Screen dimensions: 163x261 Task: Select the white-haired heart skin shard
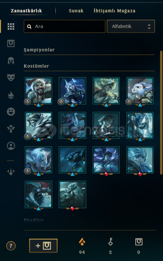pyautogui.click(x=140, y=91)
